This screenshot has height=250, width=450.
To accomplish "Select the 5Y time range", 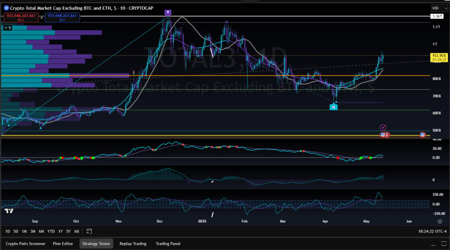I will [68, 232].
